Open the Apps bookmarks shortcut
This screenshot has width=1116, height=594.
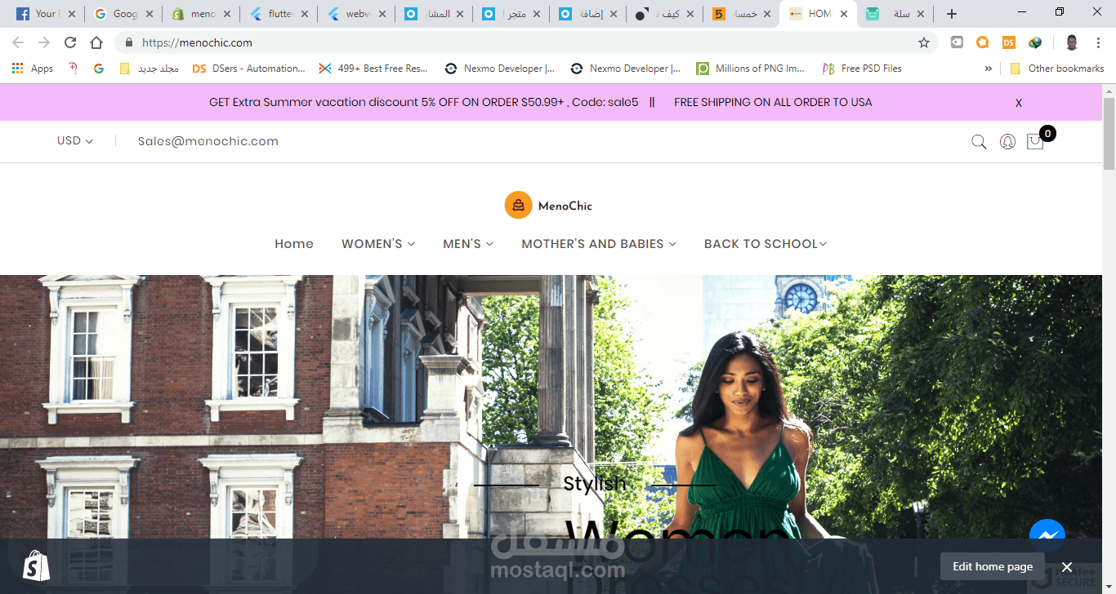[33, 69]
